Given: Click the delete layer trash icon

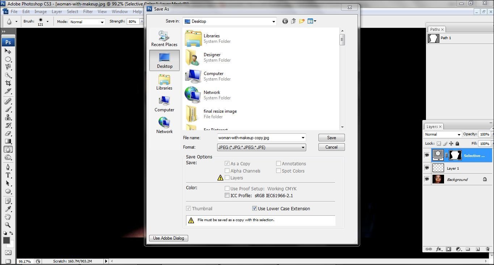Looking at the screenshot, I should [x=487, y=249].
